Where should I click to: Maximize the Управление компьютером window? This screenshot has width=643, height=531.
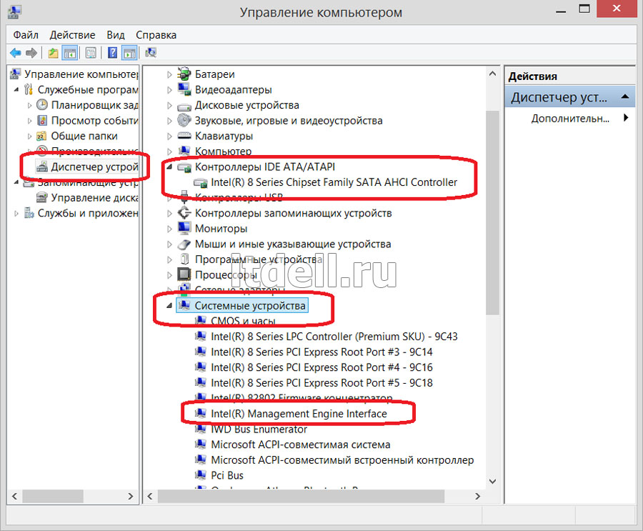click(584, 9)
